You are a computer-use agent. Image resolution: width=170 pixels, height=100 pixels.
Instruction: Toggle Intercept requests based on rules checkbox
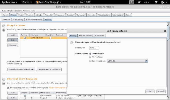pos(8,88)
